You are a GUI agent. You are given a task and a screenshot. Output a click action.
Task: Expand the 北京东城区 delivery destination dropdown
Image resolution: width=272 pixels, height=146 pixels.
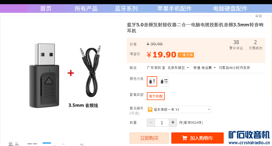click(x=178, y=68)
